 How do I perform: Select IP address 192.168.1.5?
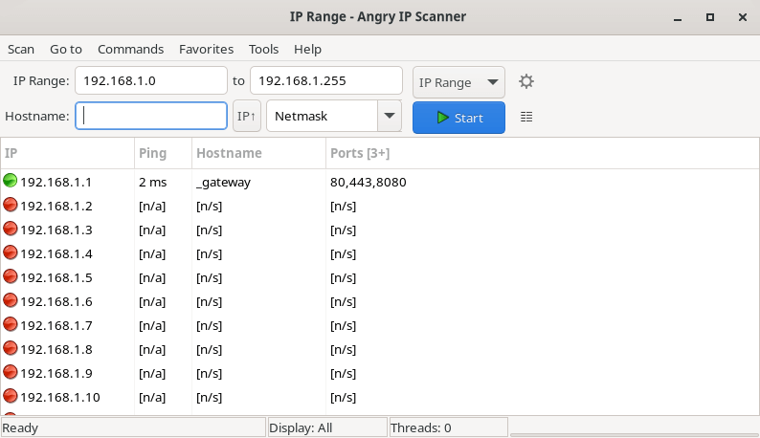[56, 277]
